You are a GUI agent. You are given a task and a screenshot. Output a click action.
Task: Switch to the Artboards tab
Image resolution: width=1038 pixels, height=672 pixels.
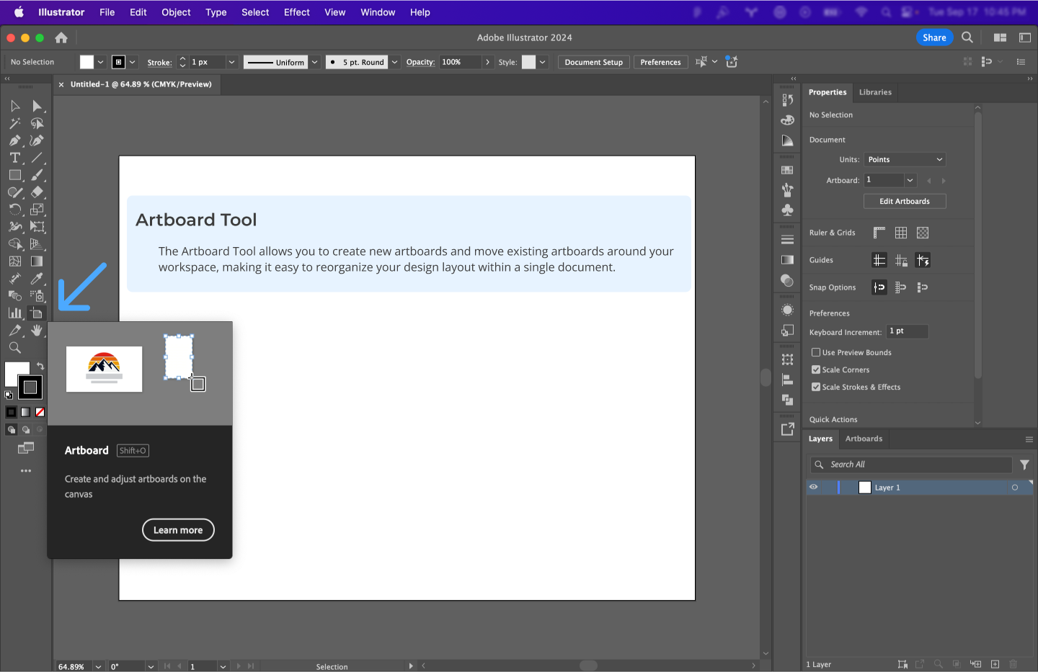click(864, 439)
